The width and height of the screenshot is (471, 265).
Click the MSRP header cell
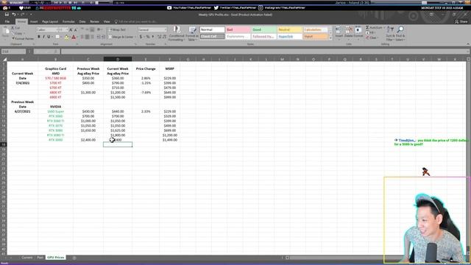(x=170, y=68)
